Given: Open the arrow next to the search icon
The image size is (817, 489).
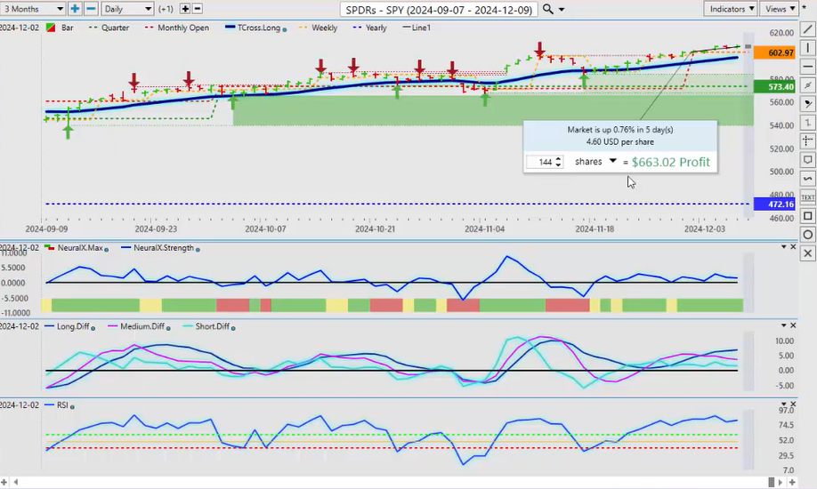Looking at the screenshot, I should click(x=562, y=10).
